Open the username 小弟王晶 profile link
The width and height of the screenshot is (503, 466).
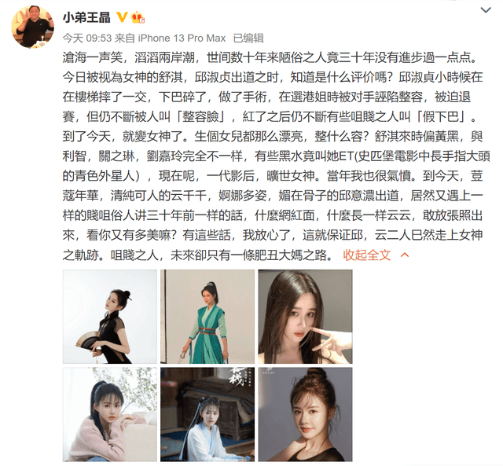click(x=86, y=17)
